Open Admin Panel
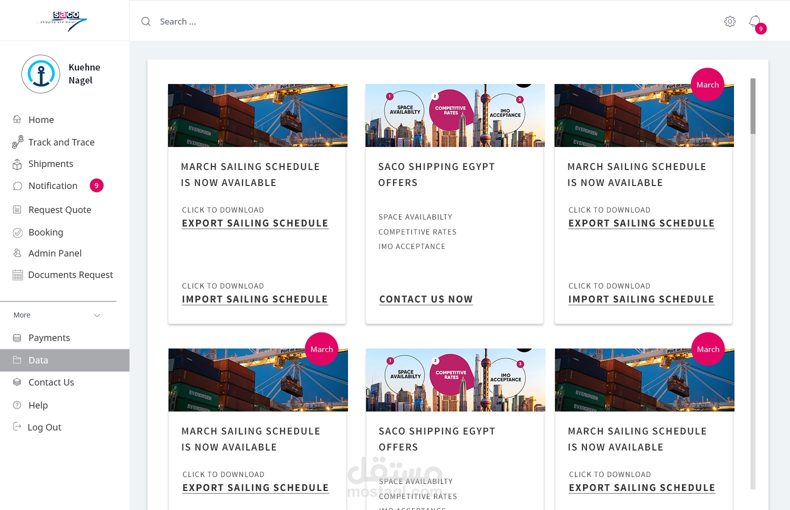Image resolution: width=790 pixels, height=510 pixels. tap(55, 253)
